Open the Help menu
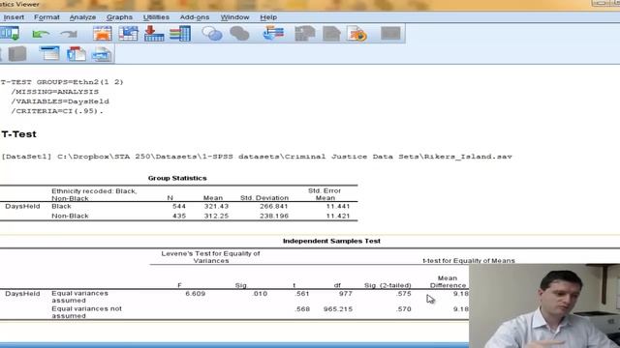 point(268,17)
